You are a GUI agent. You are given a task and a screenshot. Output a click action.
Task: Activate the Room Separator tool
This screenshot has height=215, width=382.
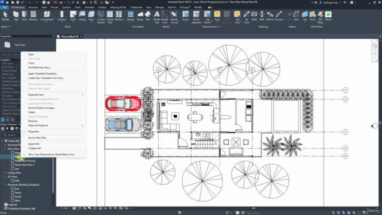coord(196,17)
